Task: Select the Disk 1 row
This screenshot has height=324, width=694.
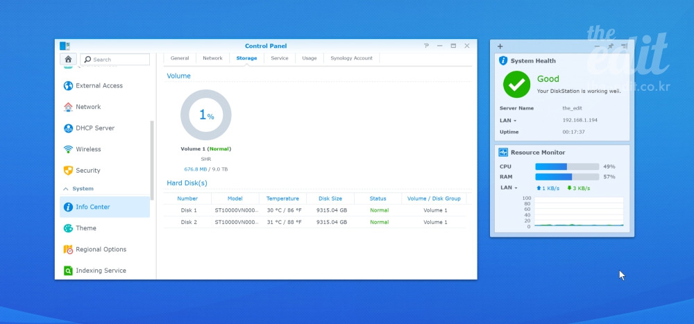Action: pos(314,211)
